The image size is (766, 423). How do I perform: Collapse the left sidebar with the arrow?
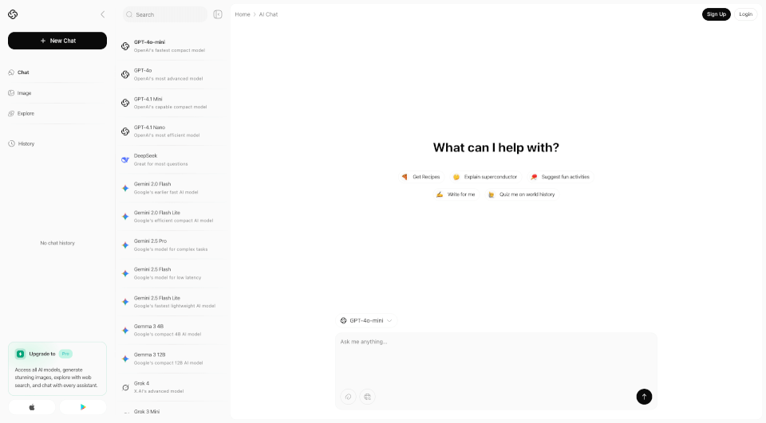click(103, 14)
